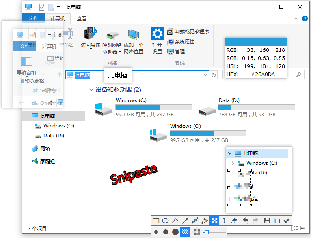The image size is (311, 238).
Task: Collapse the 设备和驱动器 group
Action: pyautogui.click(x=91, y=90)
